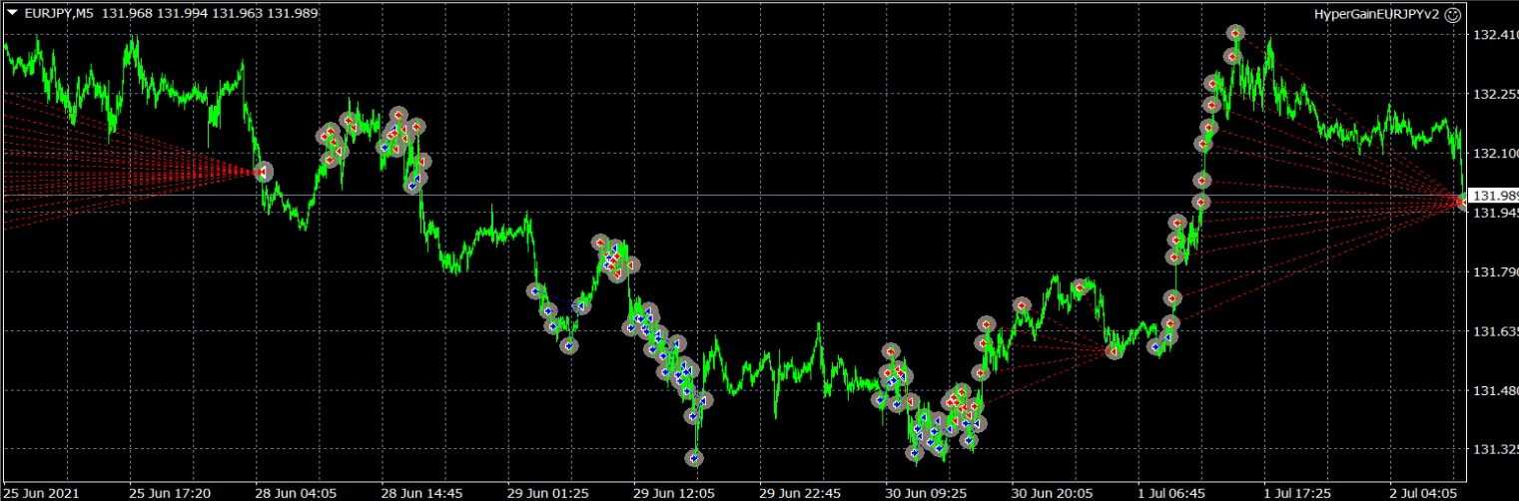
Task: Select the lowest trade marker below 131.325
Action: tap(695, 458)
